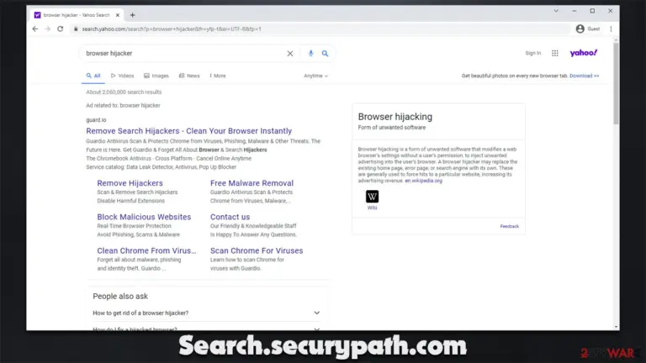Clear the search box with X icon
This screenshot has height=363, width=646.
point(290,54)
